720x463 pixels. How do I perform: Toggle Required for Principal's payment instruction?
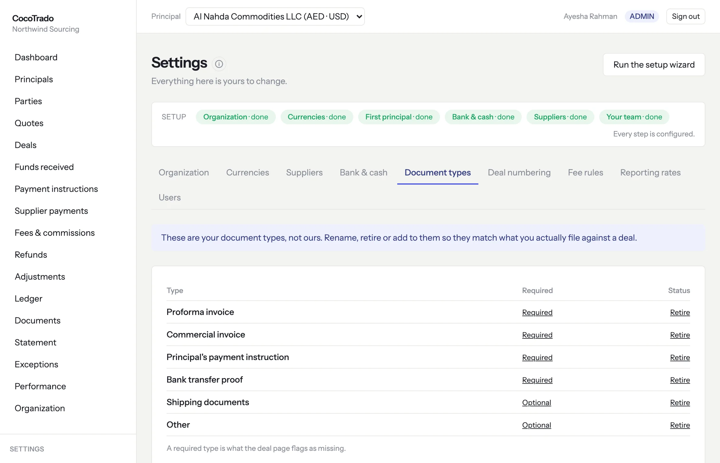tap(537, 357)
